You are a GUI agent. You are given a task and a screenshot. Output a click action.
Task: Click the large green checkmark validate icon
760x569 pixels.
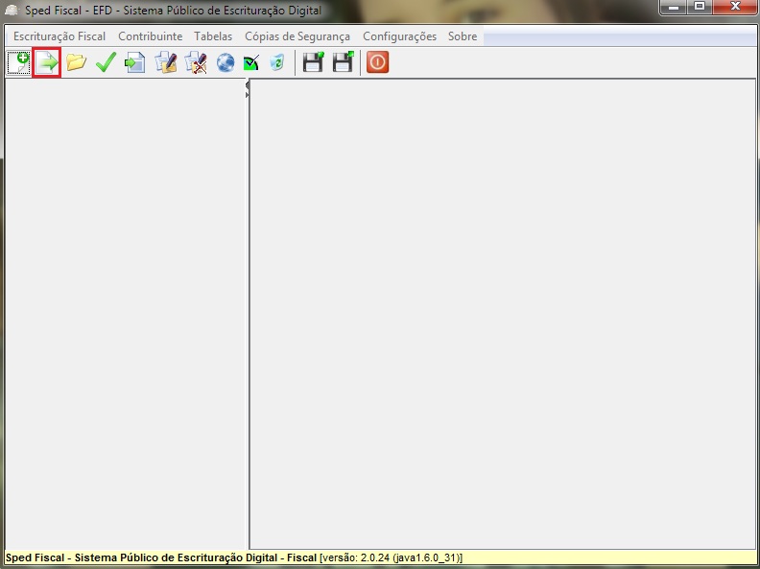point(106,63)
